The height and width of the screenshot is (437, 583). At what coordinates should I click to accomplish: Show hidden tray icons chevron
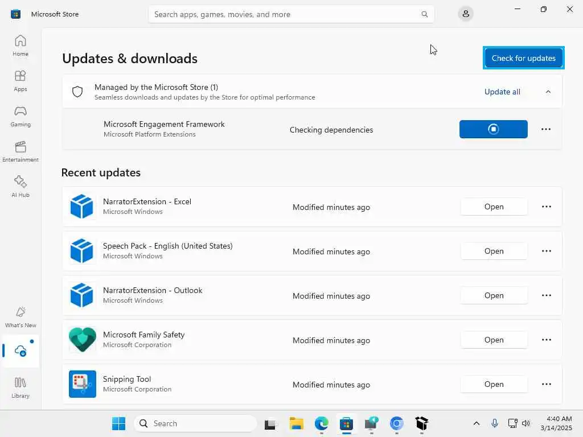(477, 423)
